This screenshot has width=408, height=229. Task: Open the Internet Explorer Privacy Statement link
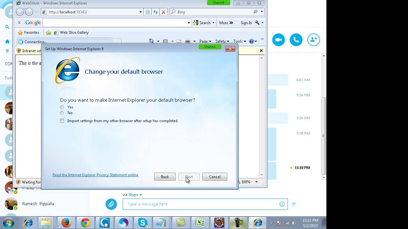[x=95, y=175]
